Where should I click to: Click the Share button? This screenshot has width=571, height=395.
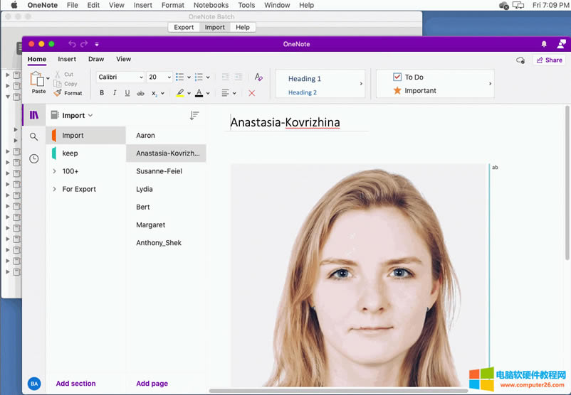(x=550, y=60)
